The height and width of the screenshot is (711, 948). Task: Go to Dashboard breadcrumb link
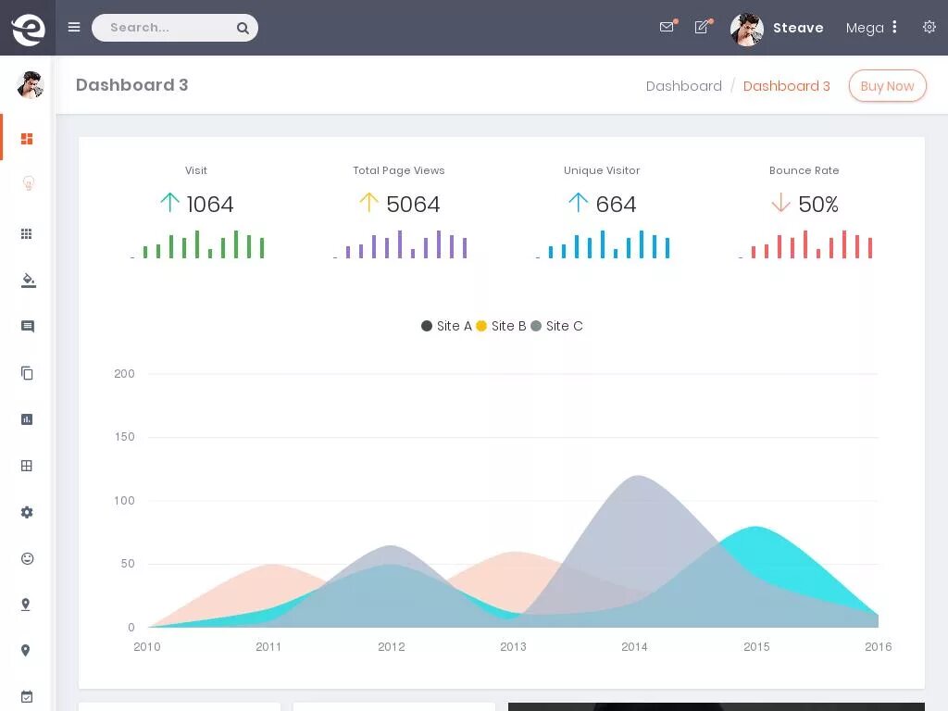pyautogui.click(x=684, y=86)
